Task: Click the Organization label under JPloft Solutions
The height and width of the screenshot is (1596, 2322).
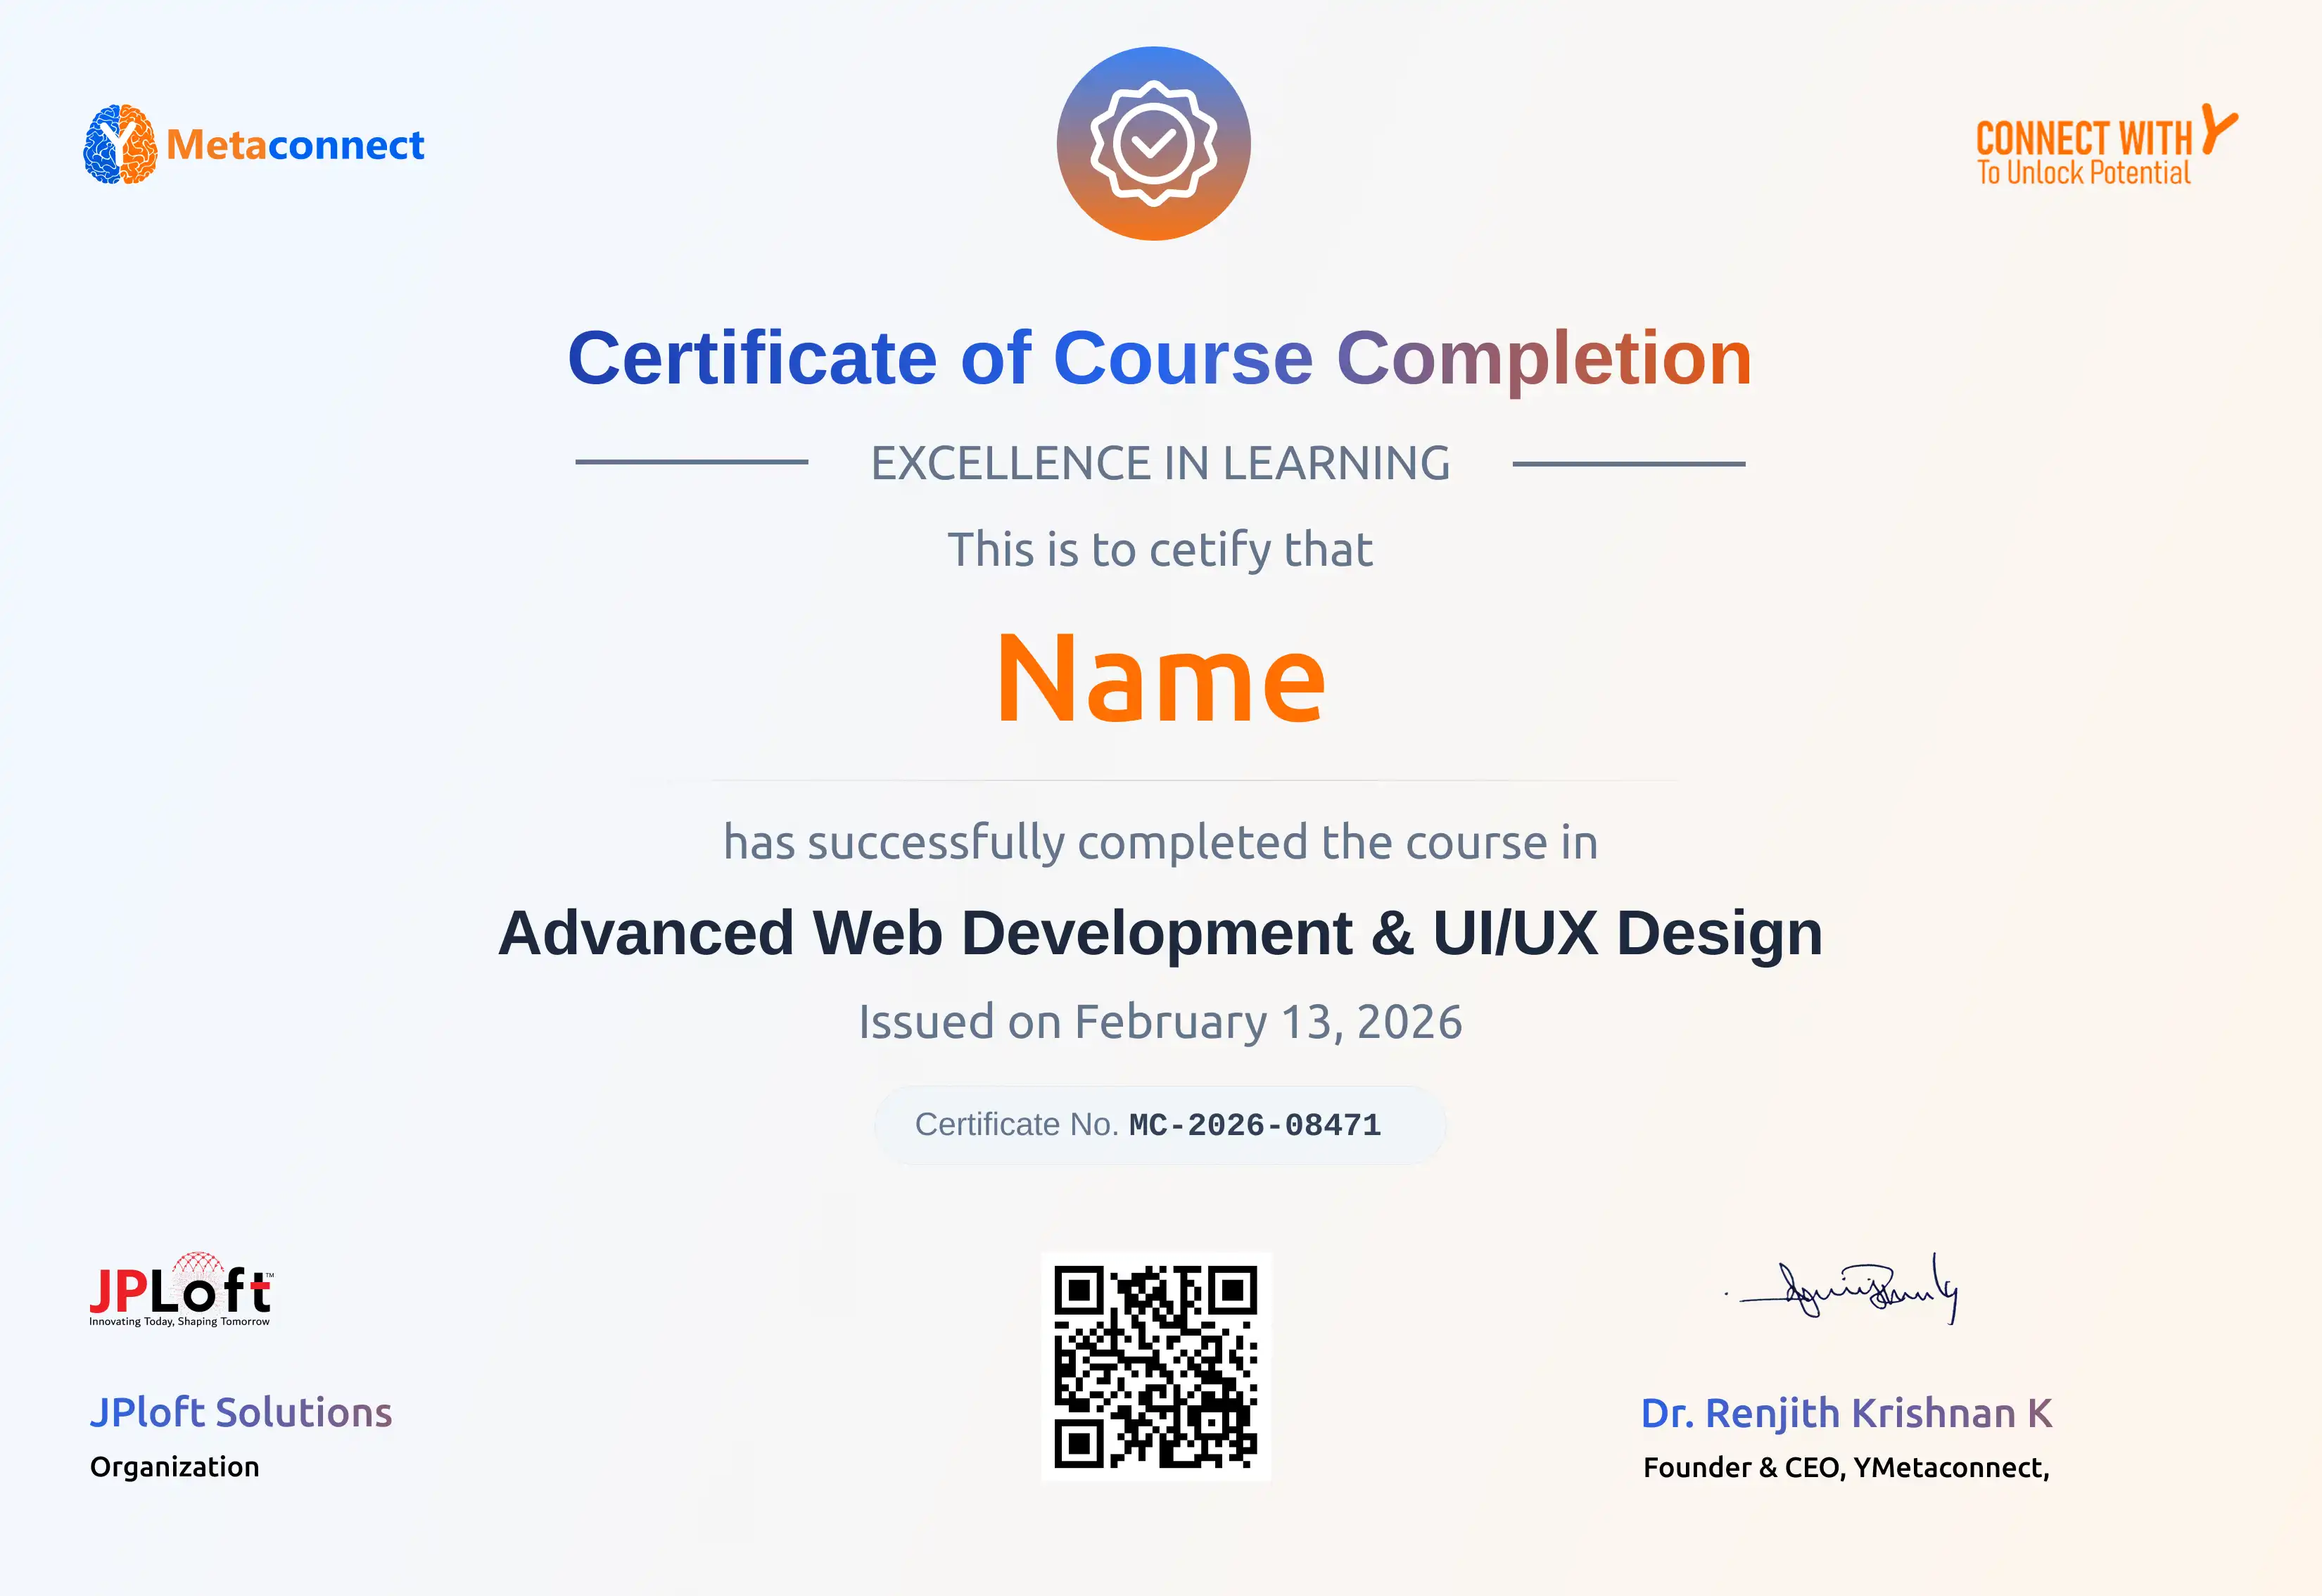Action: pos(175,1467)
